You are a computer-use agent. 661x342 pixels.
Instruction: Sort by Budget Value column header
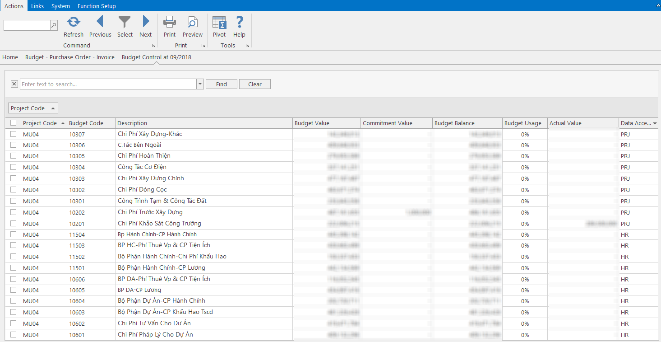[x=327, y=123]
